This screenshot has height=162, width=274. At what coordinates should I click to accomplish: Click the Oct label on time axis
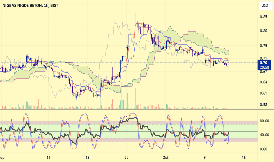[x=165, y=158]
